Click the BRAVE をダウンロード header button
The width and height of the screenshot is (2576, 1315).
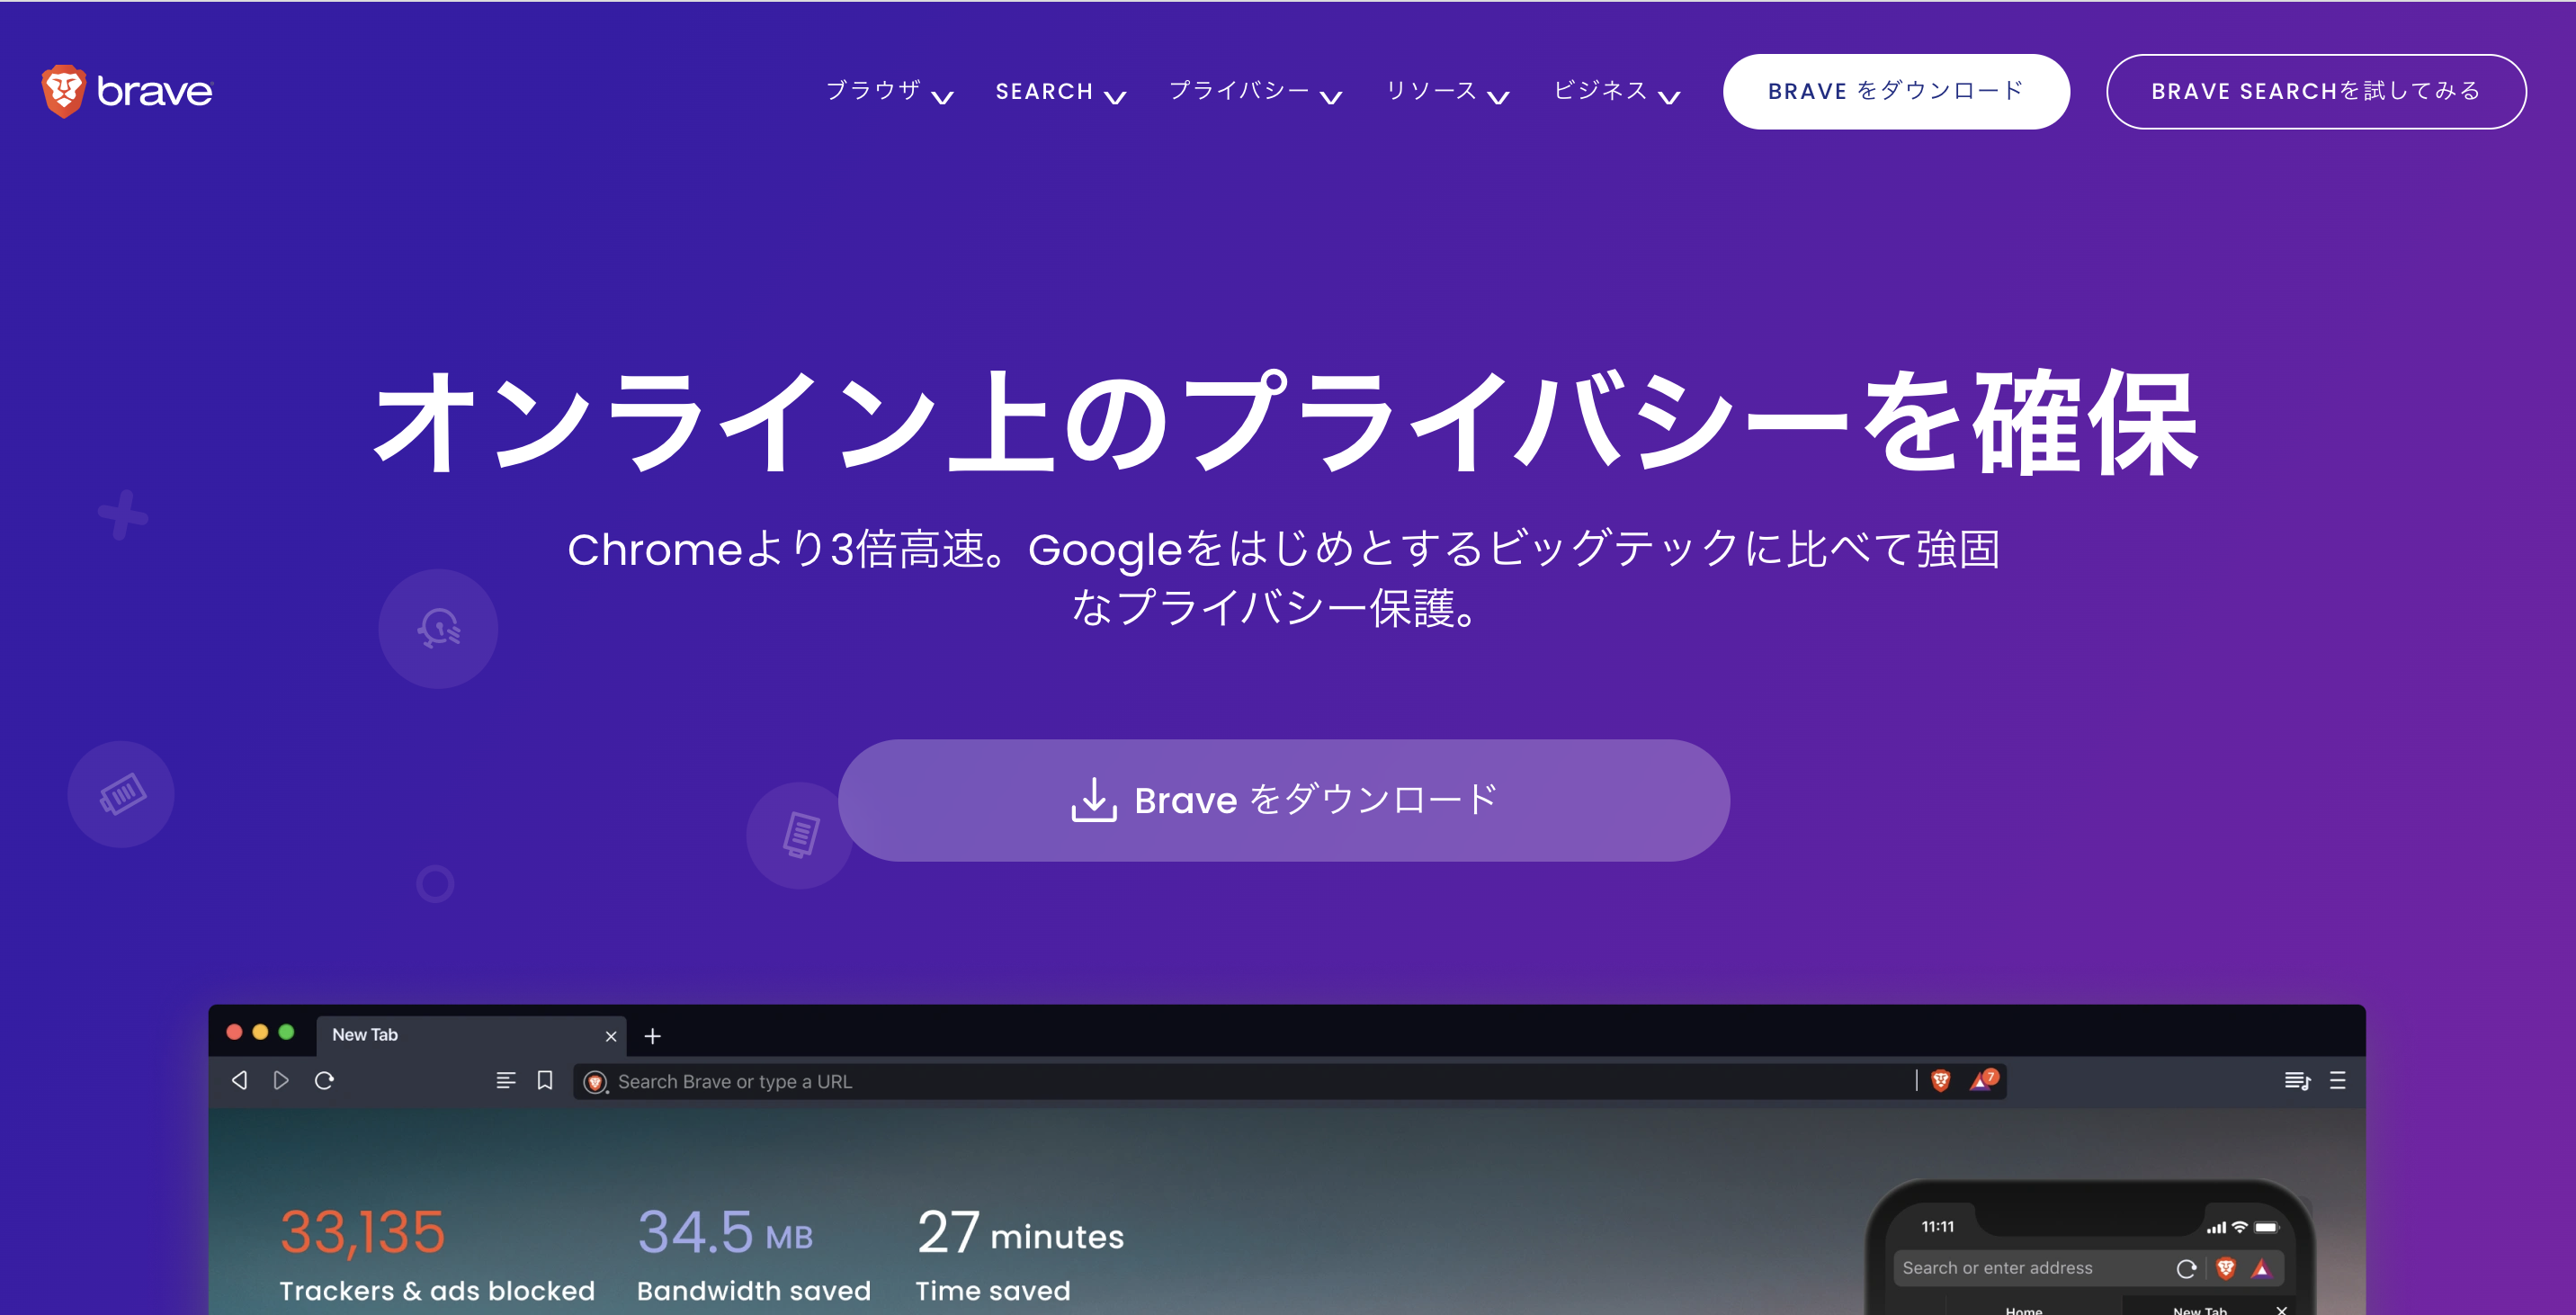tap(1895, 91)
